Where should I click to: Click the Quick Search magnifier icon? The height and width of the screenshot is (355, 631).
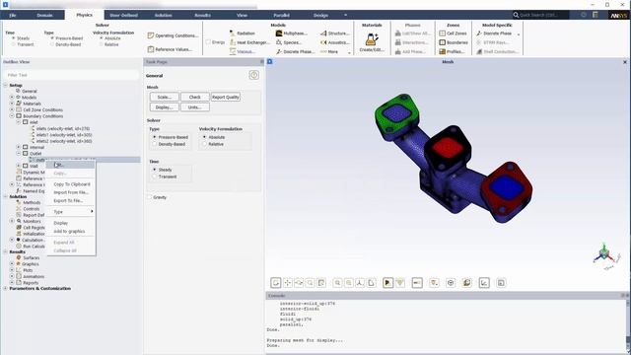(x=516, y=15)
